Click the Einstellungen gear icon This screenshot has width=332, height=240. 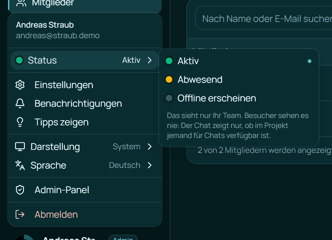tap(20, 85)
